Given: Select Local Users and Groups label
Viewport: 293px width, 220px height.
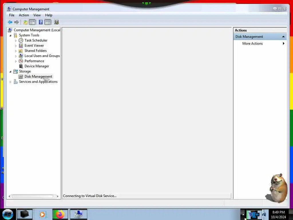Looking at the screenshot, I should coord(42,56).
